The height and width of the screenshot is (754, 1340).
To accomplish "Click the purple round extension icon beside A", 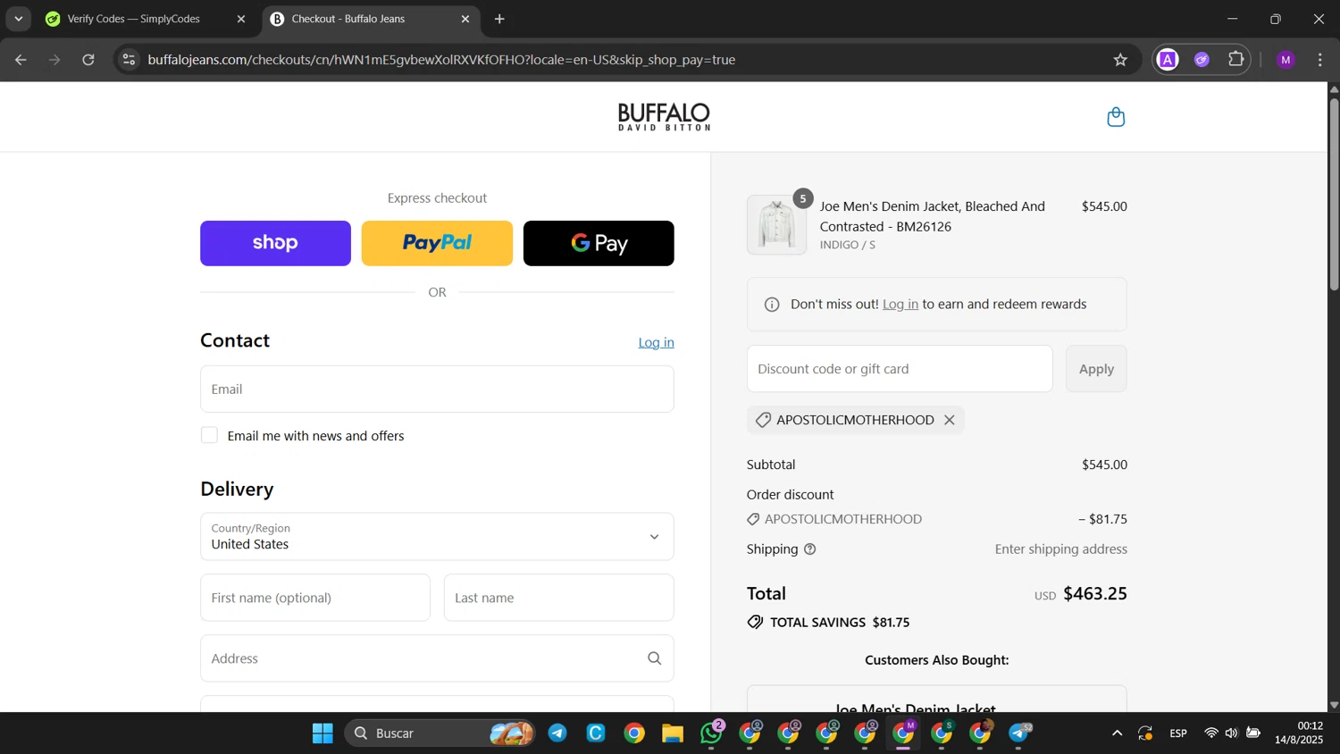I will (x=1202, y=60).
